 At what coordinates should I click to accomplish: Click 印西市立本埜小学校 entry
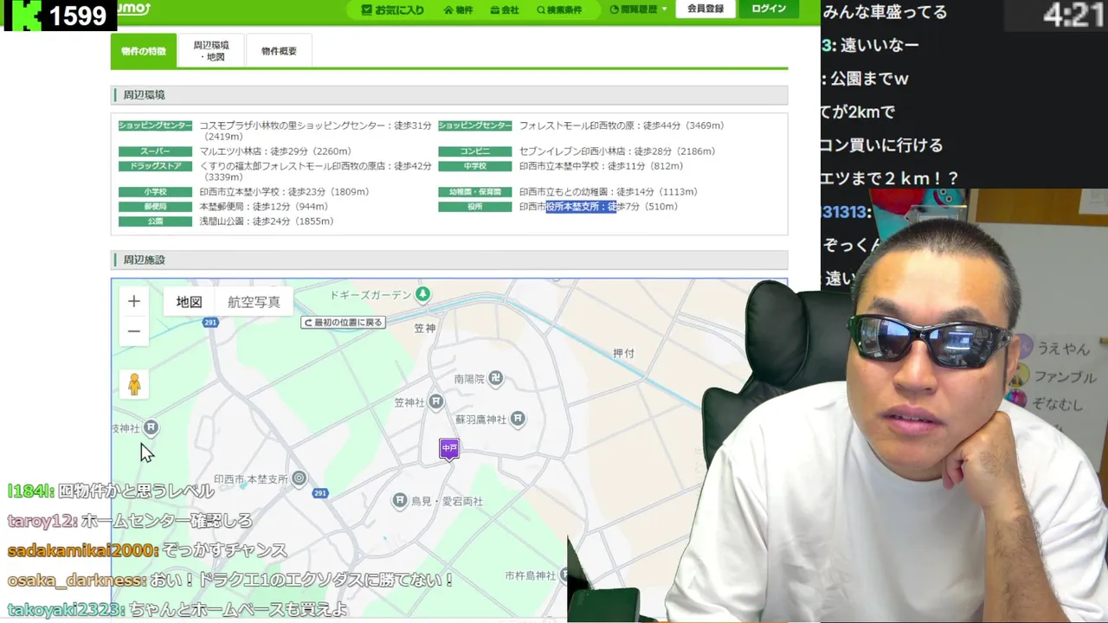[284, 192]
